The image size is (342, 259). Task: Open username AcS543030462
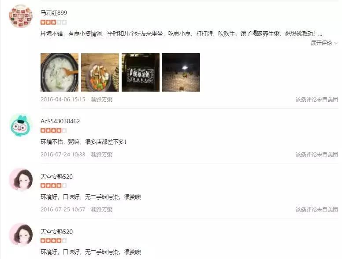pos(60,121)
